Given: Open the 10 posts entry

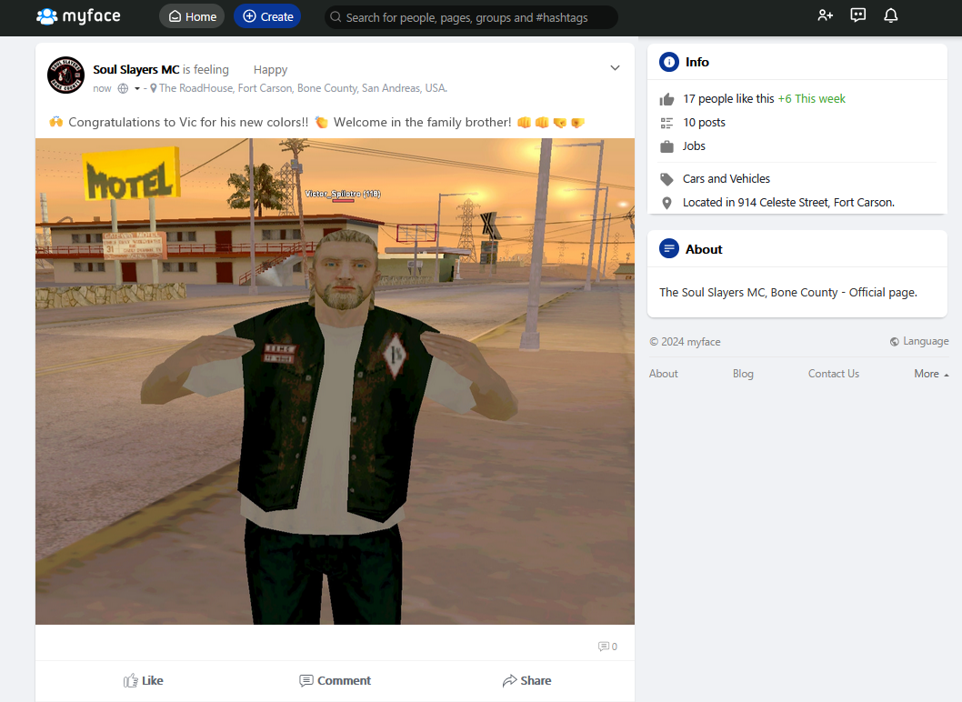Looking at the screenshot, I should (704, 122).
